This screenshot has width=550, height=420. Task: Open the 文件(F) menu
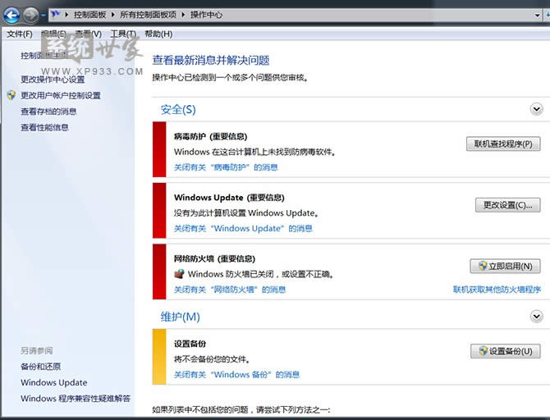19,34
